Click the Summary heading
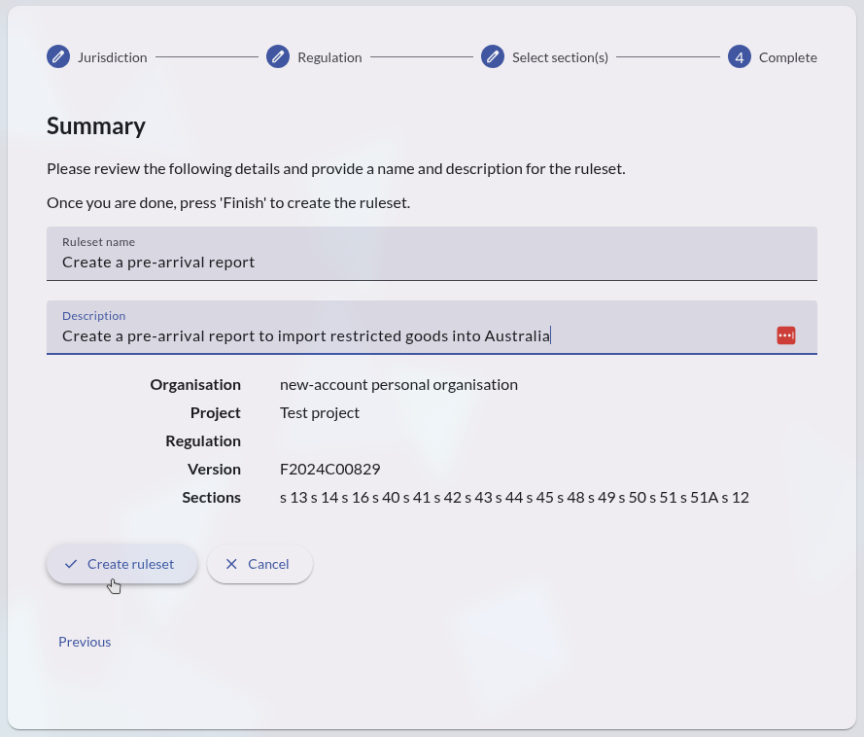The image size is (864, 737). click(96, 125)
